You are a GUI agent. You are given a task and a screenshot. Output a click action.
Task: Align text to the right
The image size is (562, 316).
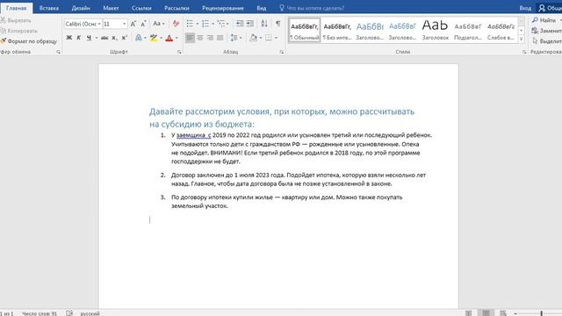click(x=210, y=38)
